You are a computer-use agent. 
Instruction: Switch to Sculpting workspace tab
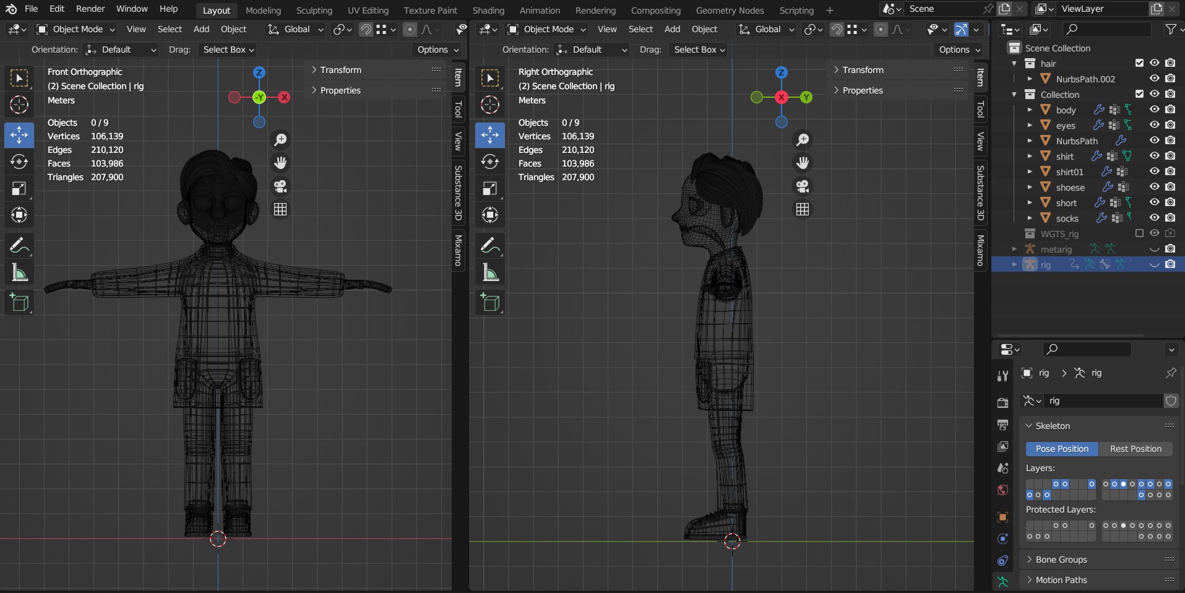coord(314,11)
